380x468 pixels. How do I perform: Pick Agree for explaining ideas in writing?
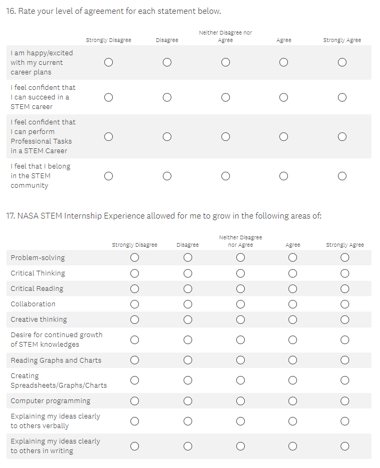[293, 446]
